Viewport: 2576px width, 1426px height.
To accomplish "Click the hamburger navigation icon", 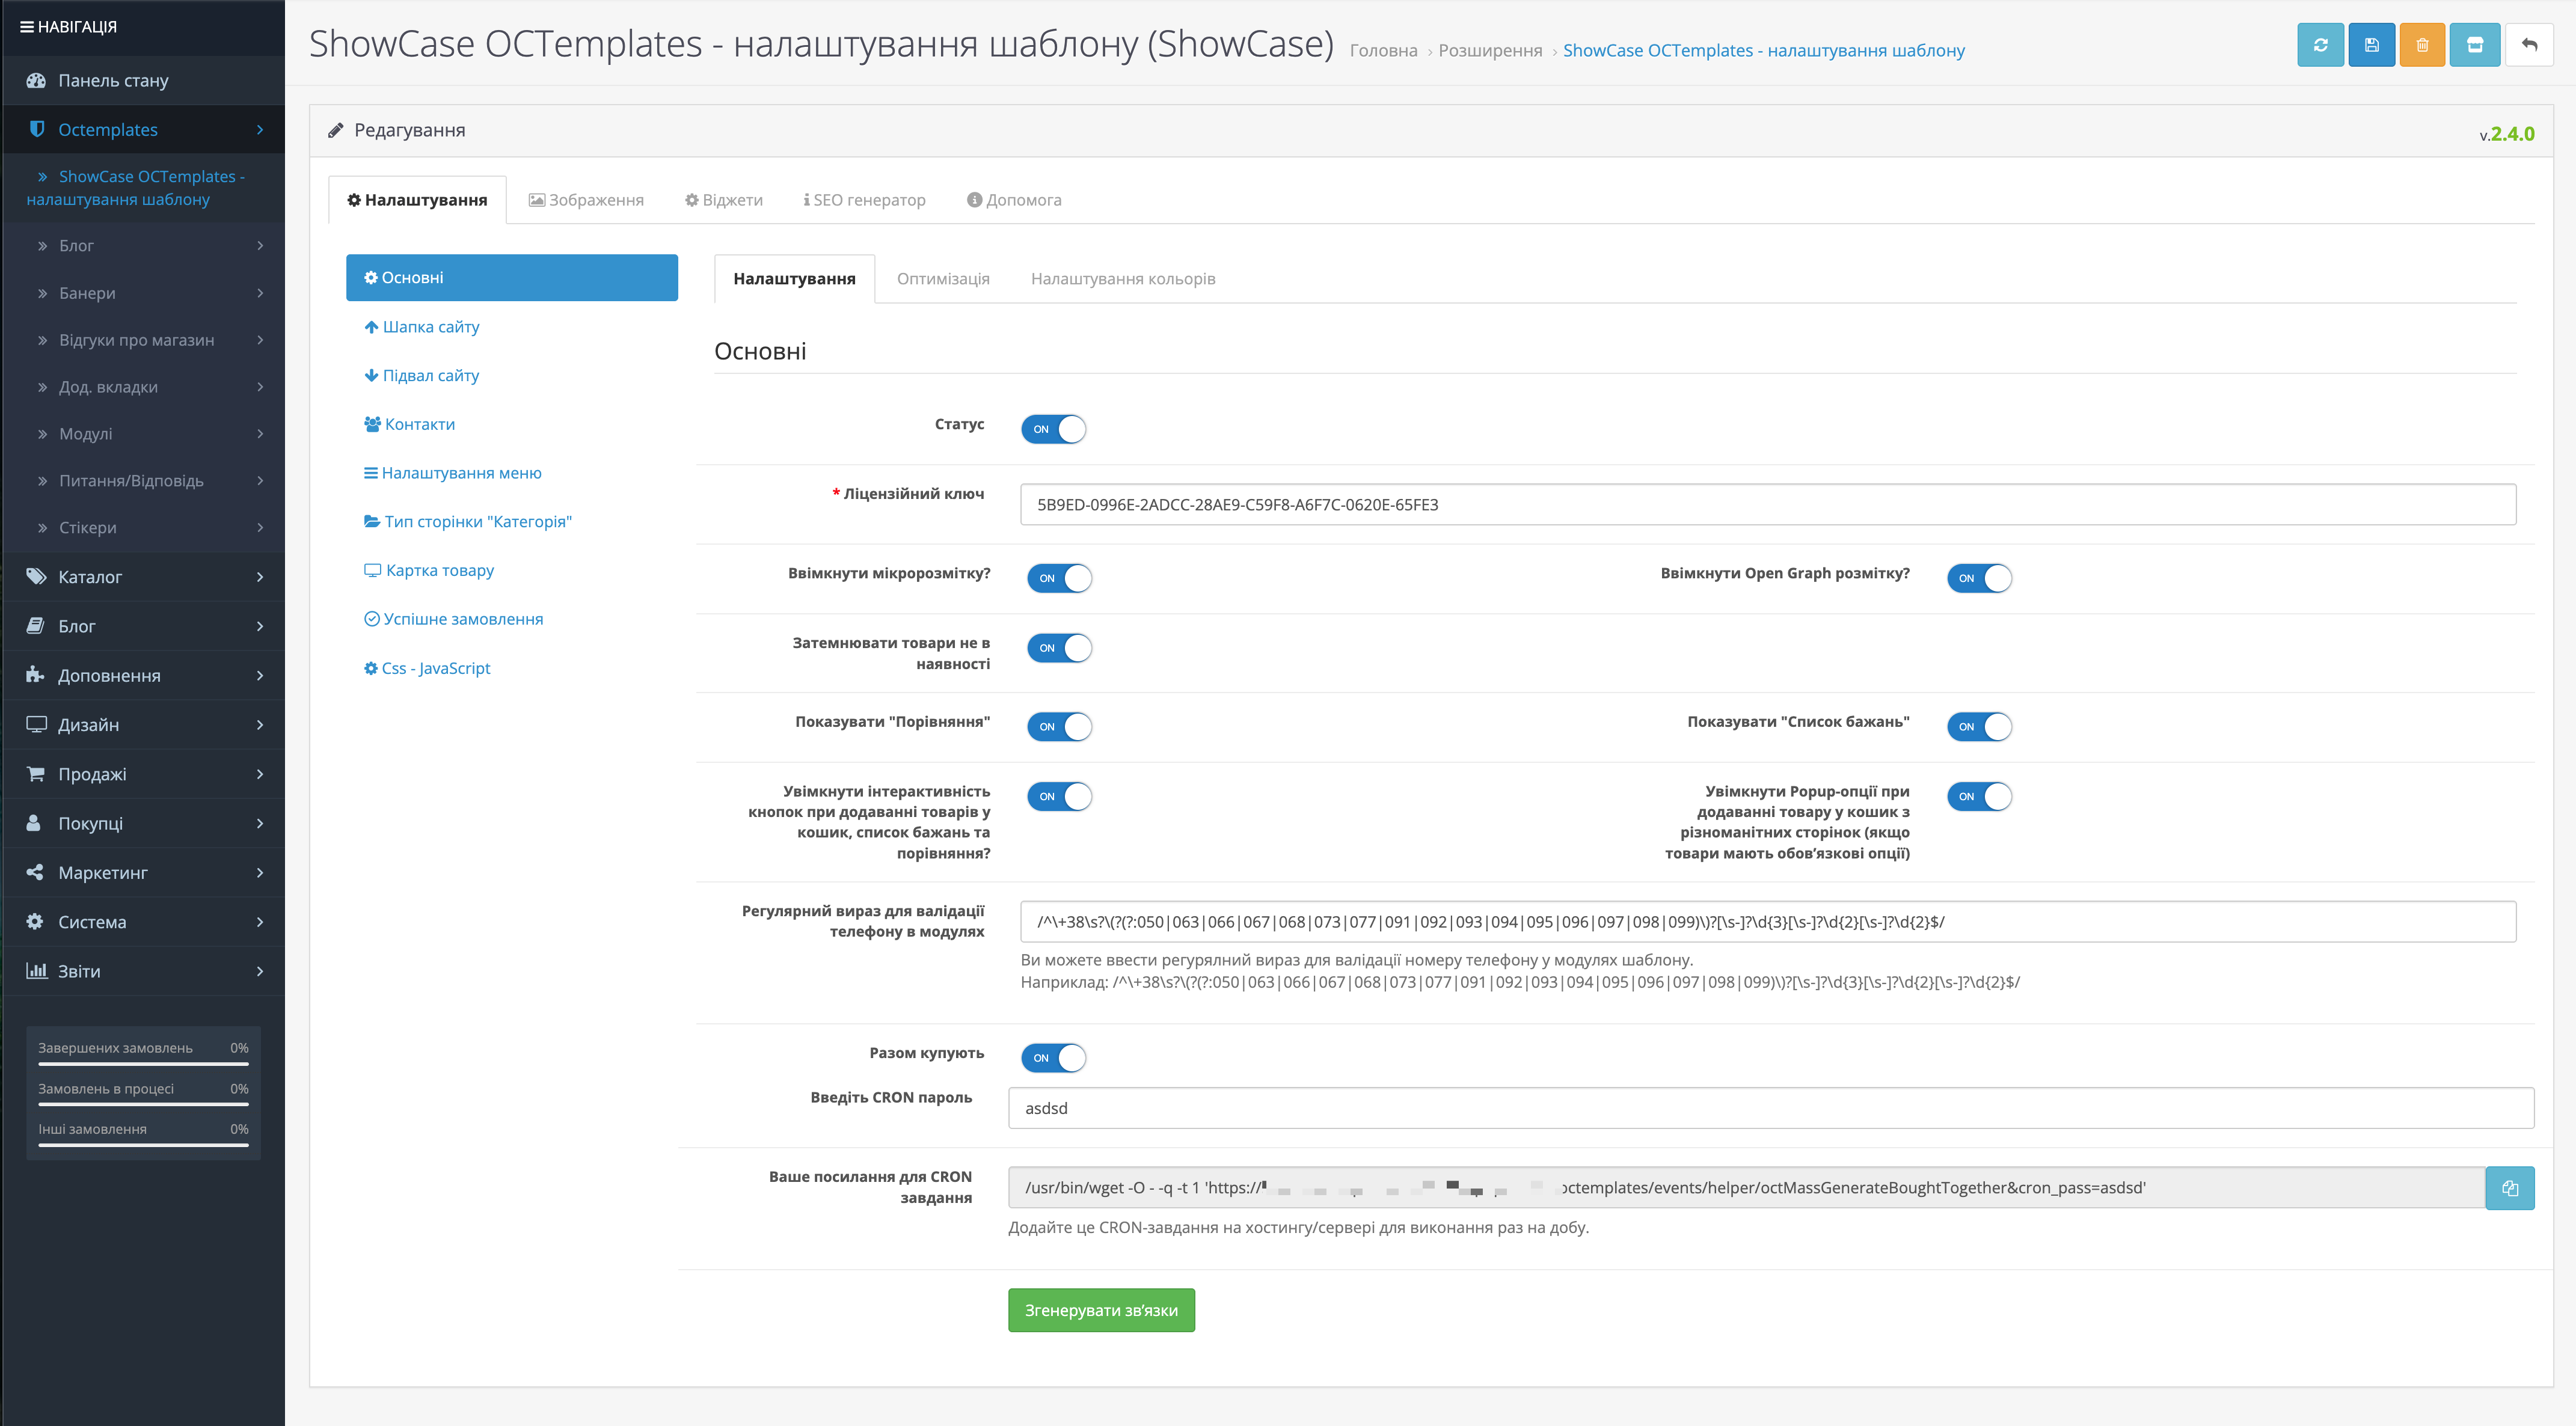I will coord(27,27).
